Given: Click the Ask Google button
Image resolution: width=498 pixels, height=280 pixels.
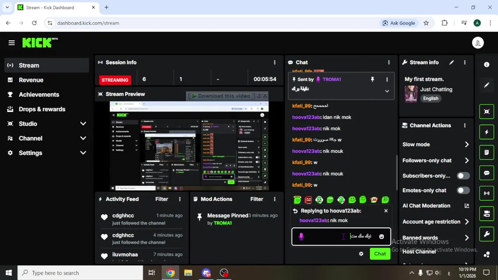Looking at the screenshot, I should tap(398, 23).
